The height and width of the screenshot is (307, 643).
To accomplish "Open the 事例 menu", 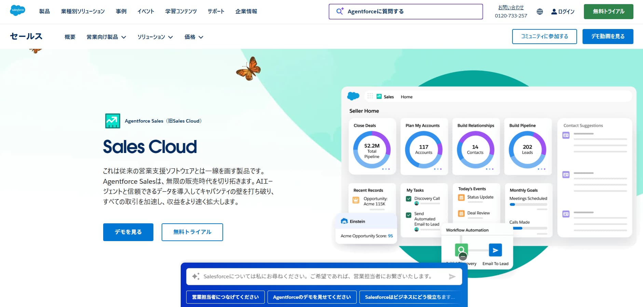I will pos(121,11).
